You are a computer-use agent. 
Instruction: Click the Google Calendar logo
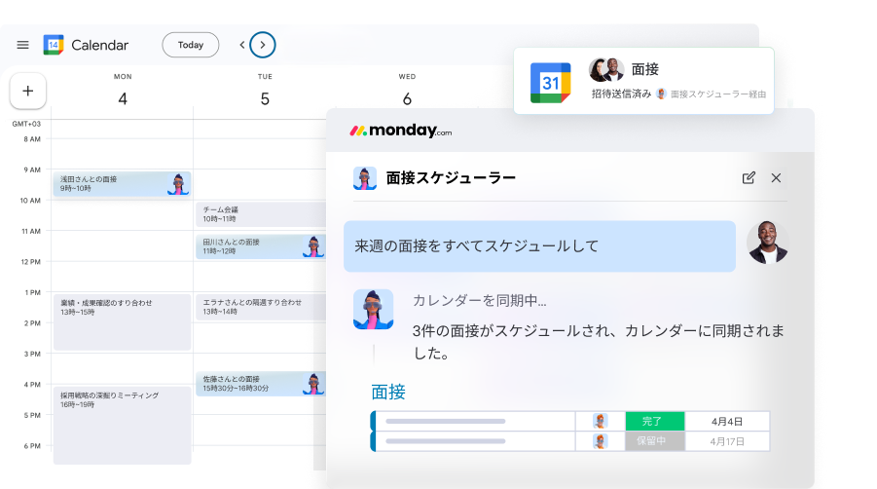[x=54, y=45]
